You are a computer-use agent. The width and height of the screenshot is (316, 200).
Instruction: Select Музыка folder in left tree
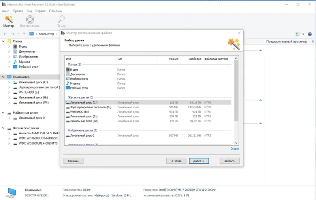(x=24, y=62)
